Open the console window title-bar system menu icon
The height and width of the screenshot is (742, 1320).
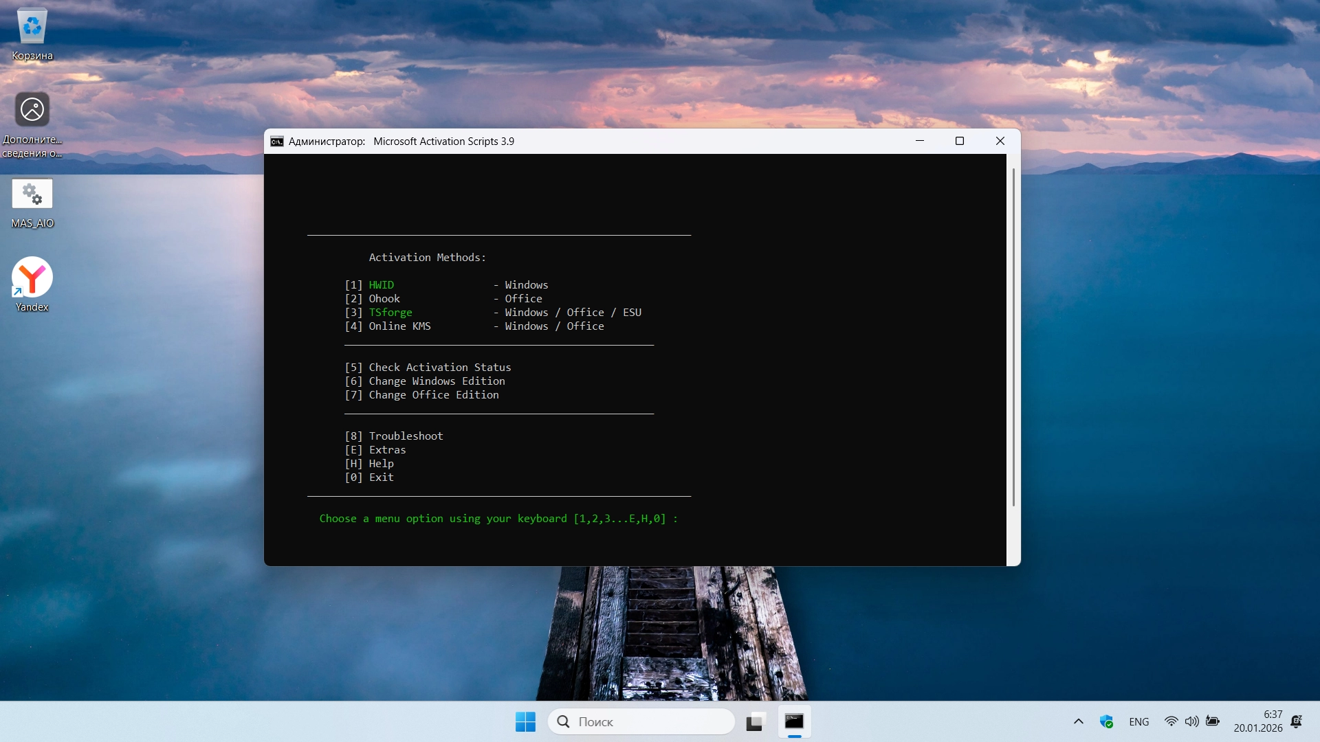tap(277, 142)
